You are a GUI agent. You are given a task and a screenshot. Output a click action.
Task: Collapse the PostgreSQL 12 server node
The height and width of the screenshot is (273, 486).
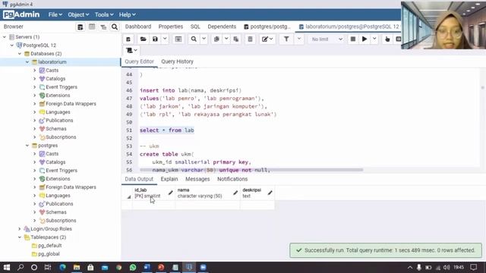click(12, 45)
